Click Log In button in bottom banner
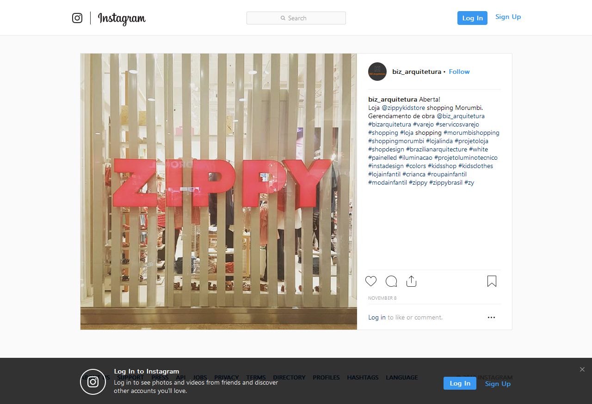This screenshot has width=592, height=404. coord(460,383)
